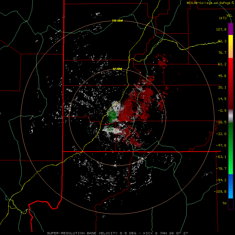Click the 30.1 velocity scale value
Screen dimensions: 235x235
tap(222, 87)
